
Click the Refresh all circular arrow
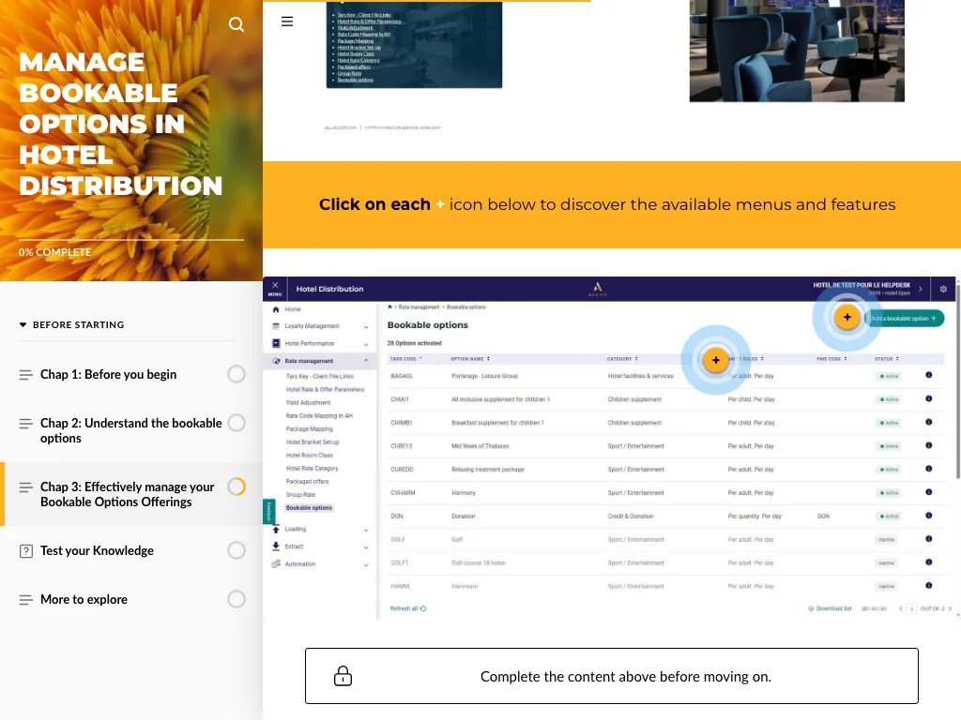pyautogui.click(x=423, y=608)
